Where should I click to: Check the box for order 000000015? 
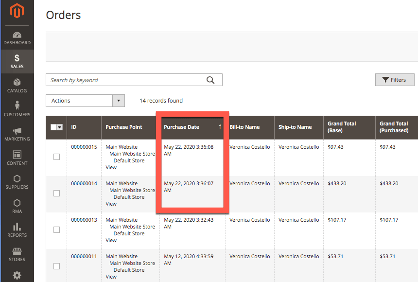[56, 157]
